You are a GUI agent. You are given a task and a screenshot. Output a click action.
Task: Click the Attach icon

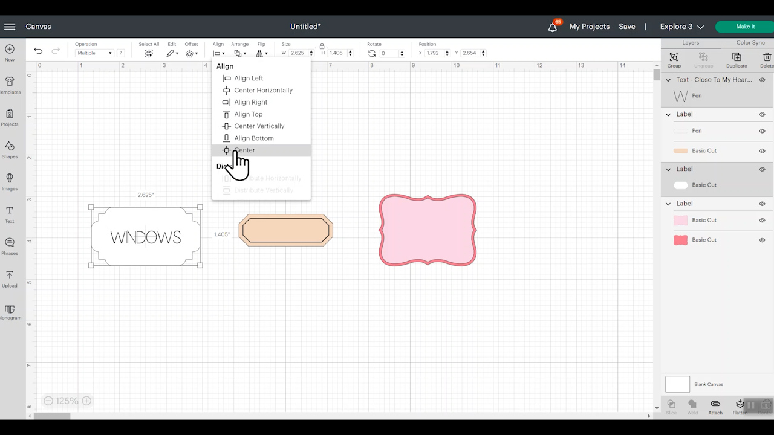point(715,404)
